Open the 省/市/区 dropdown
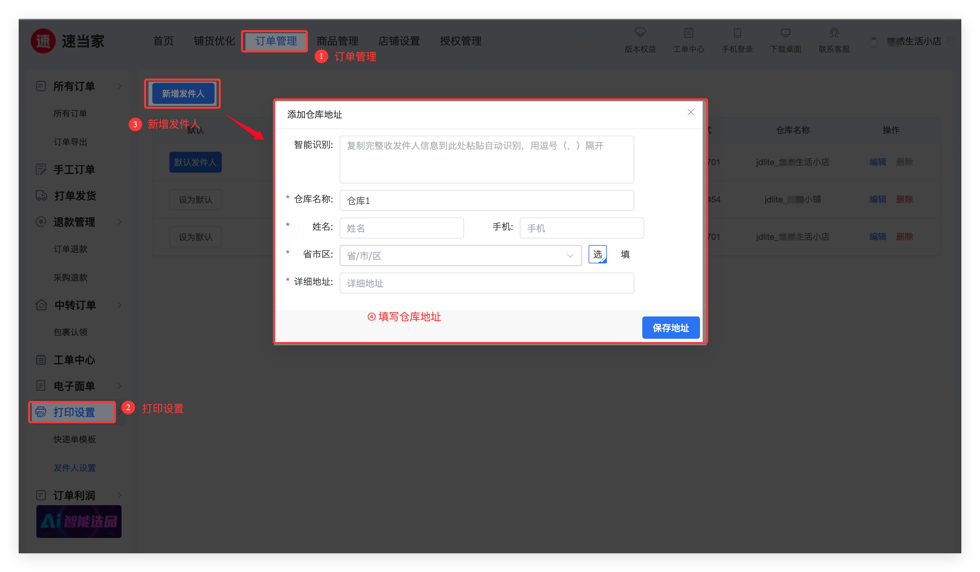Screen dimensions: 980x572 [x=461, y=256]
